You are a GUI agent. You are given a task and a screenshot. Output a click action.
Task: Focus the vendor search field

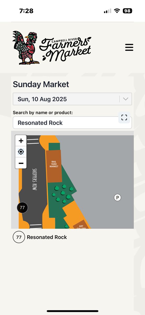click(x=72, y=123)
